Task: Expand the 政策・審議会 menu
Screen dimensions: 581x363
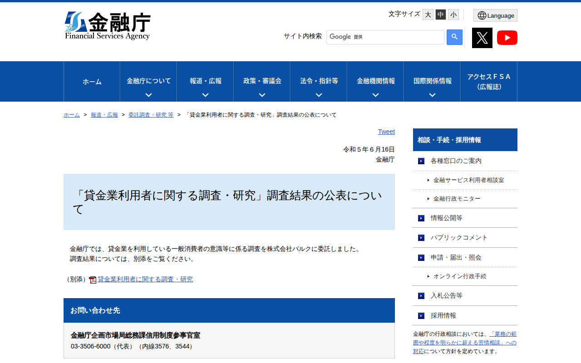Action: tap(261, 81)
